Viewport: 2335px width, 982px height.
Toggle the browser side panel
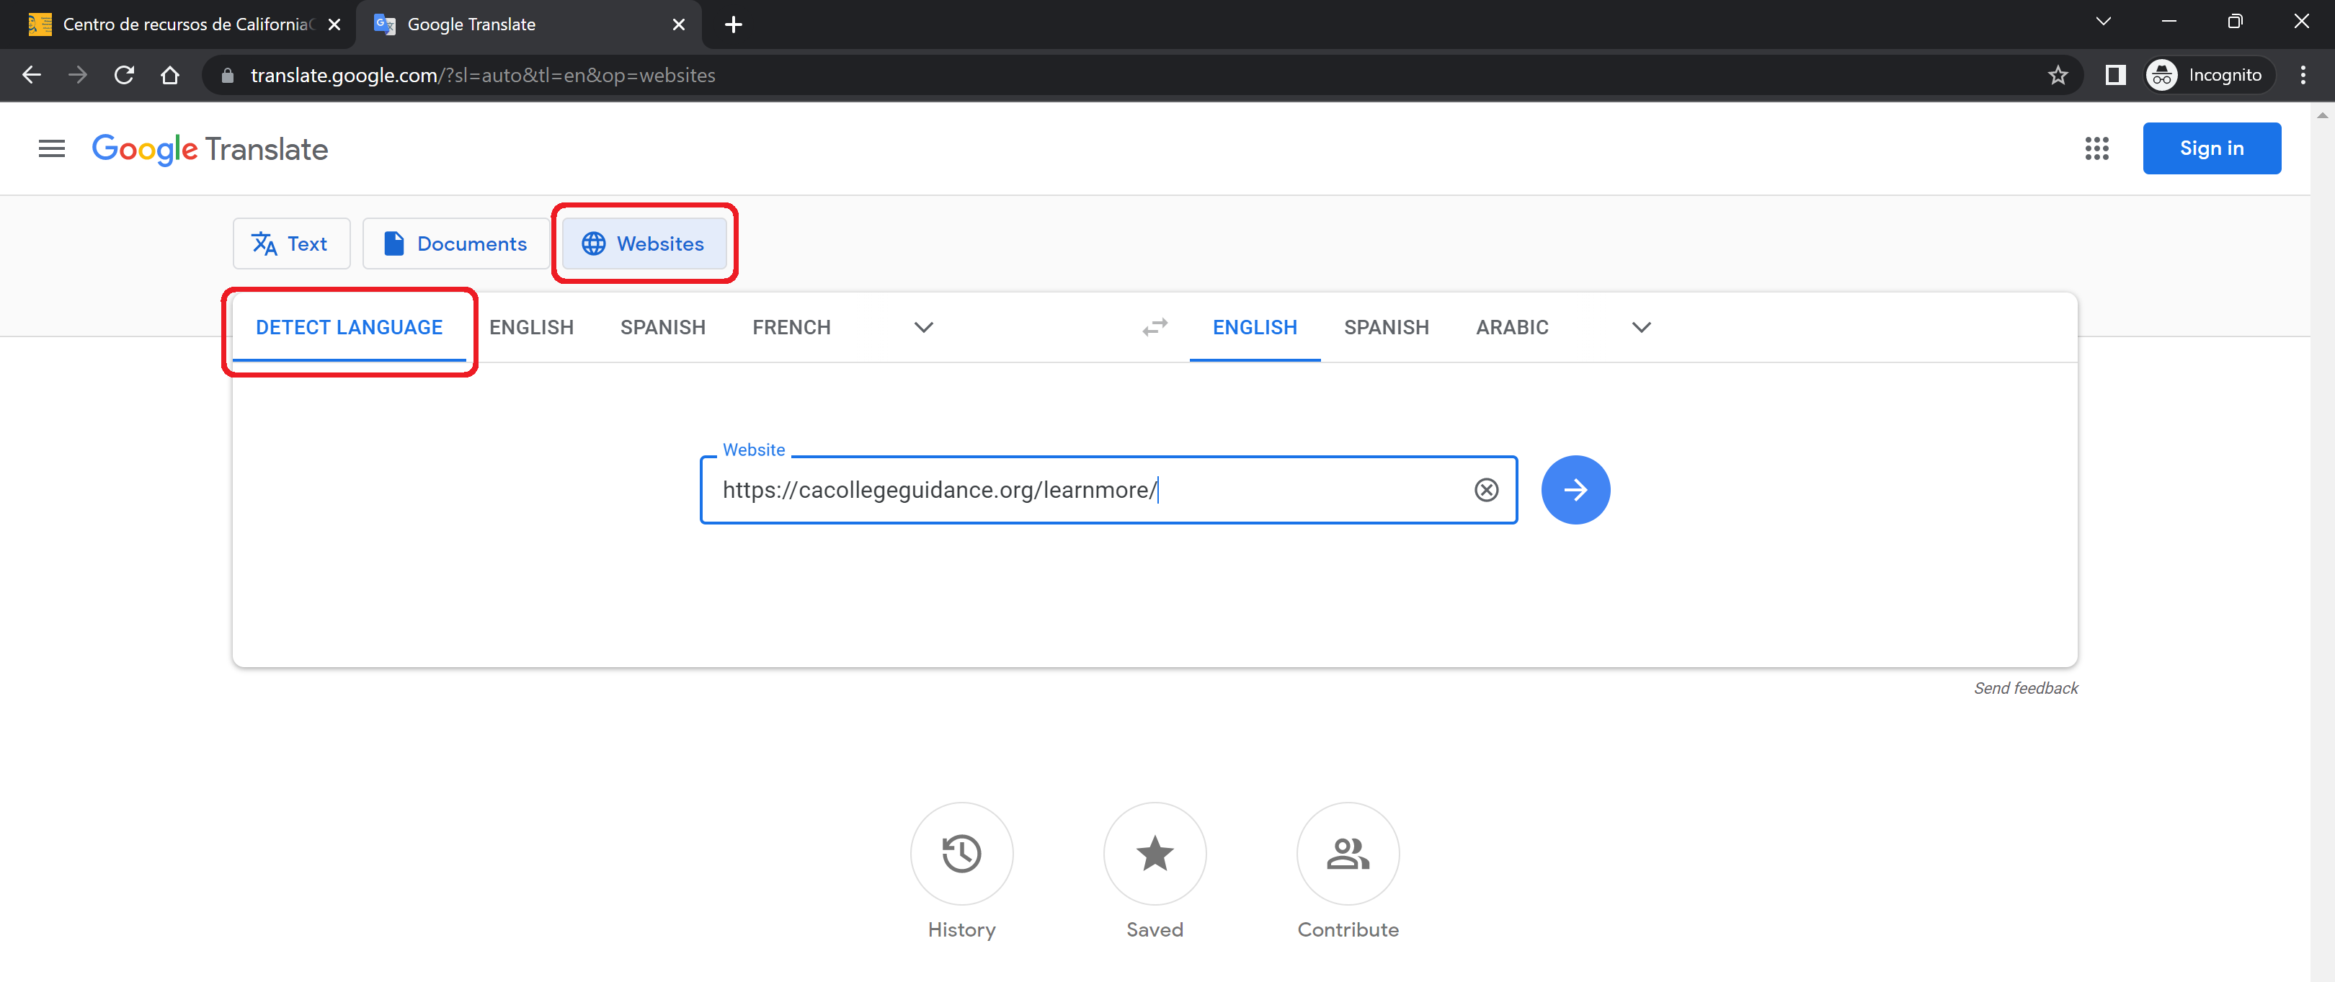(2114, 75)
